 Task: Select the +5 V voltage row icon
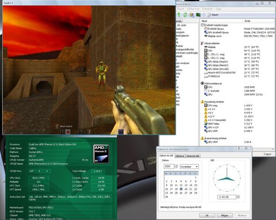[x=206, y=113]
